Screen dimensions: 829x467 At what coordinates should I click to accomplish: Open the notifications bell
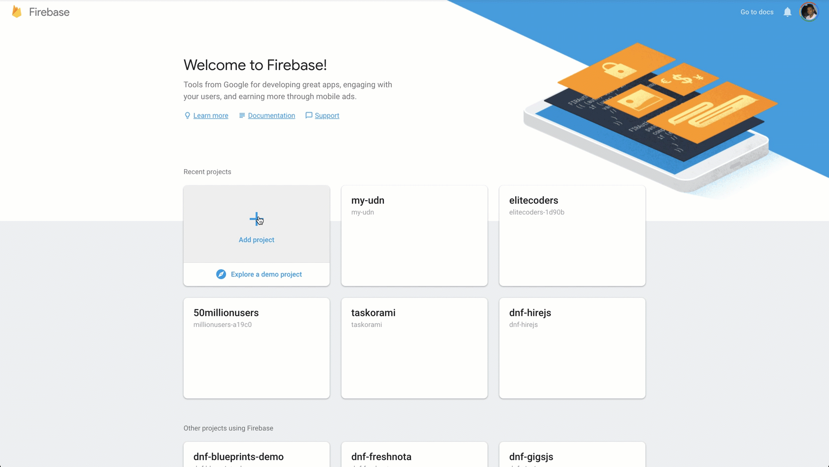(x=788, y=12)
